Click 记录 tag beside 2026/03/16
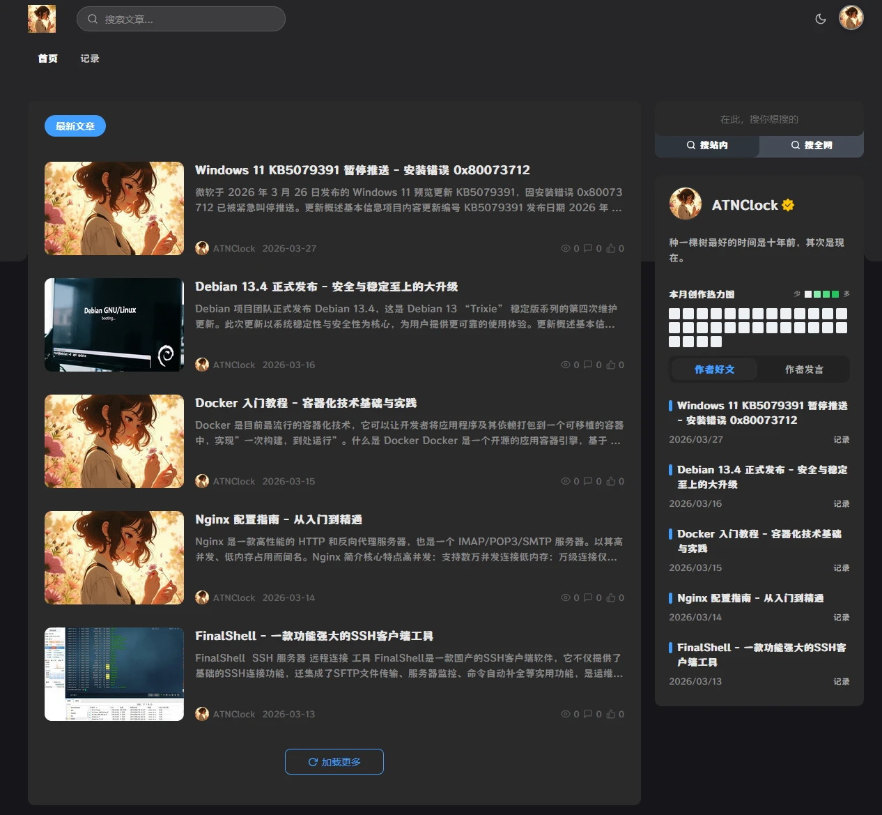The image size is (882, 815). coord(842,504)
